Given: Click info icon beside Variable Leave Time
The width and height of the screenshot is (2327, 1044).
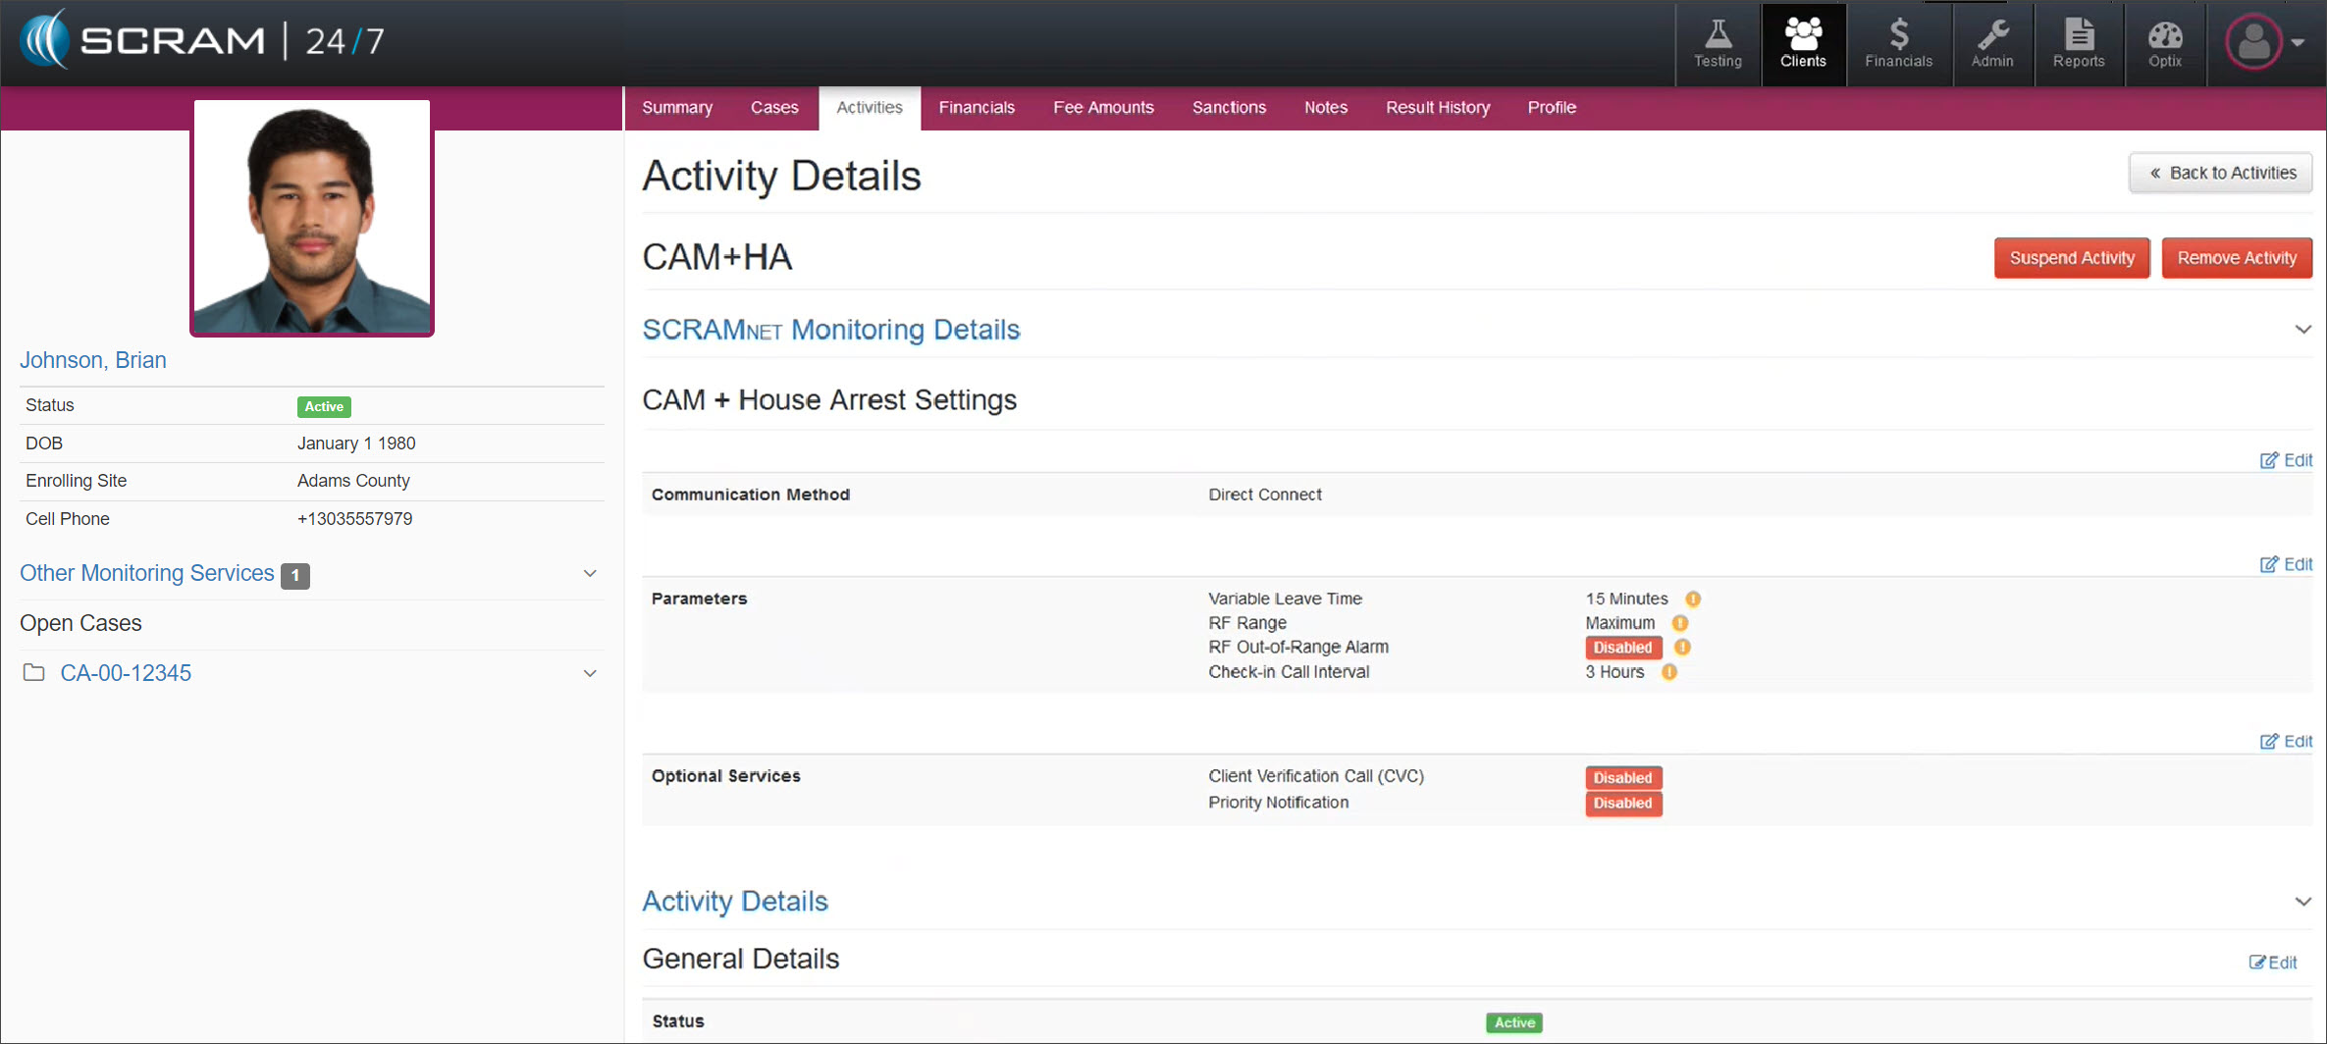Looking at the screenshot, I should tap(1693, 599).
